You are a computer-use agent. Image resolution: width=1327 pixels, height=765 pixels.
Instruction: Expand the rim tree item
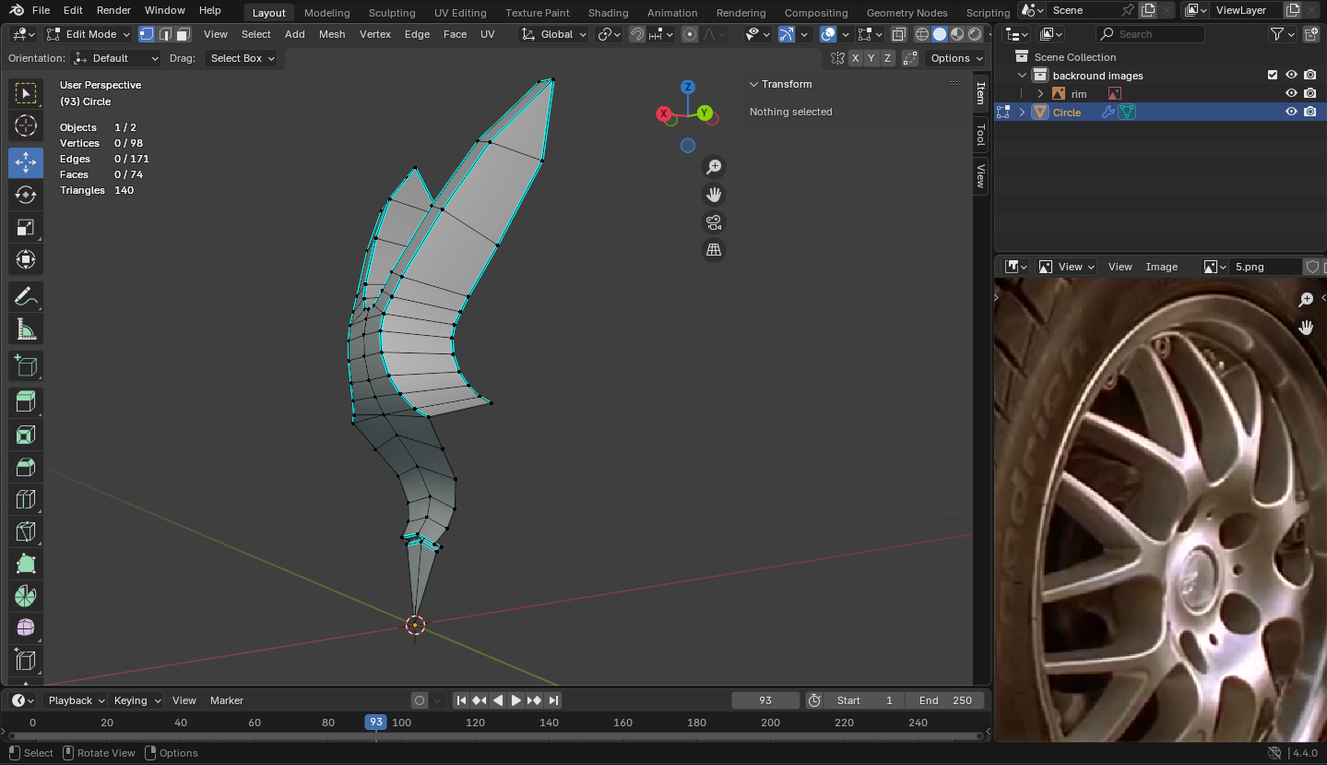tap(1040, 93)
